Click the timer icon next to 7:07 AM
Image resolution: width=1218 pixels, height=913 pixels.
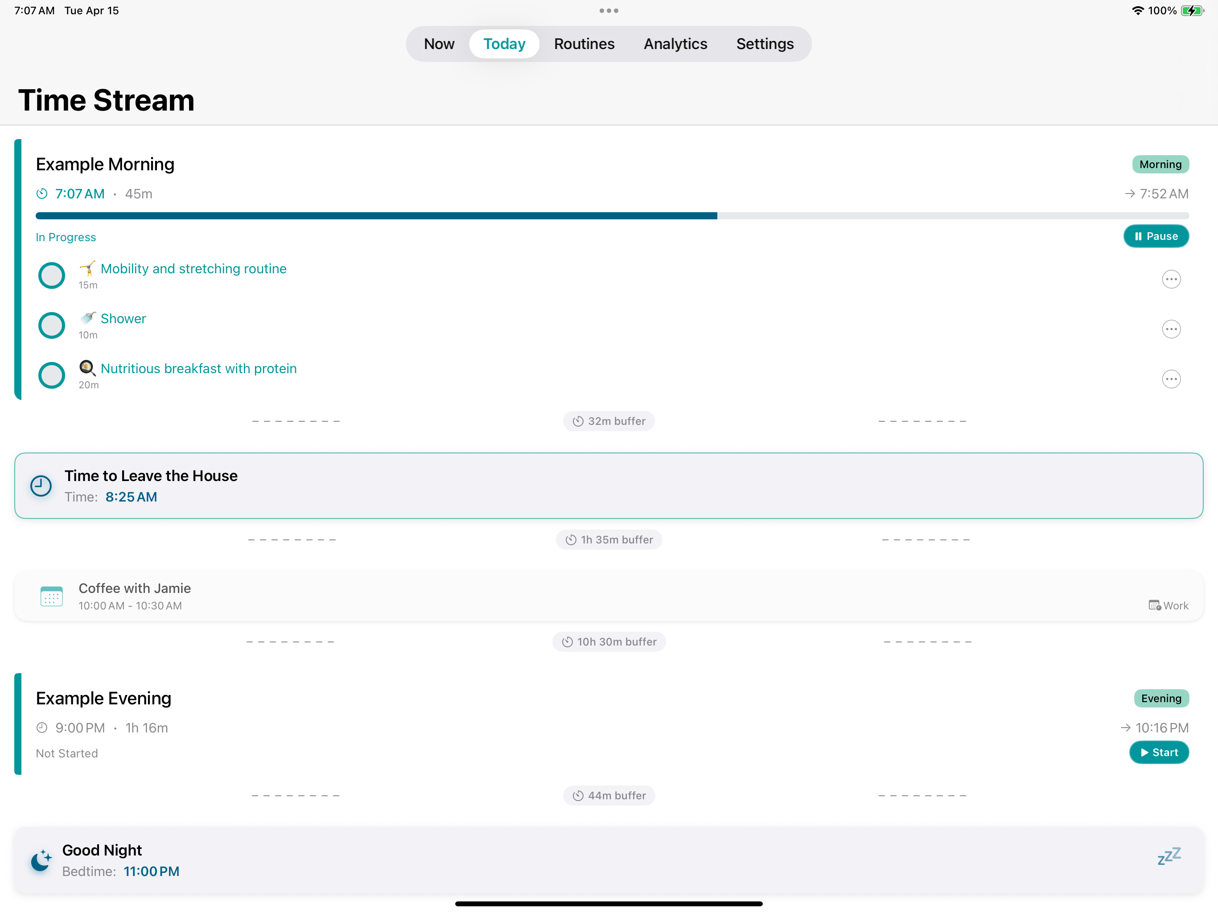click(x=42, y=194)
